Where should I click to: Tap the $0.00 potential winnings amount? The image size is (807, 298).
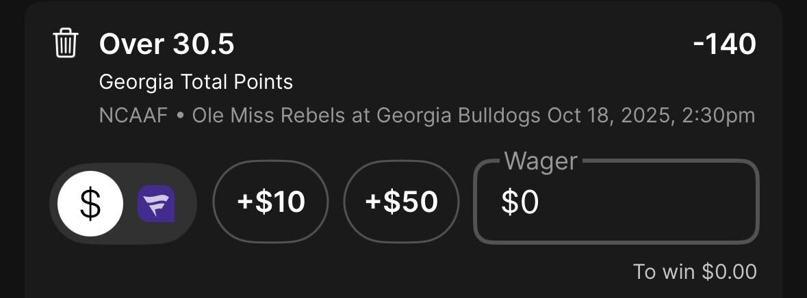729,271
